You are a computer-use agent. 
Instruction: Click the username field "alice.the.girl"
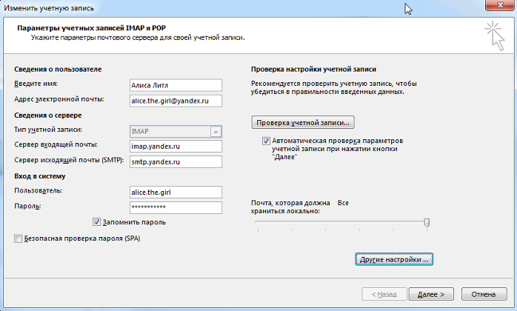pyautogui.click(x=175, y=192)
